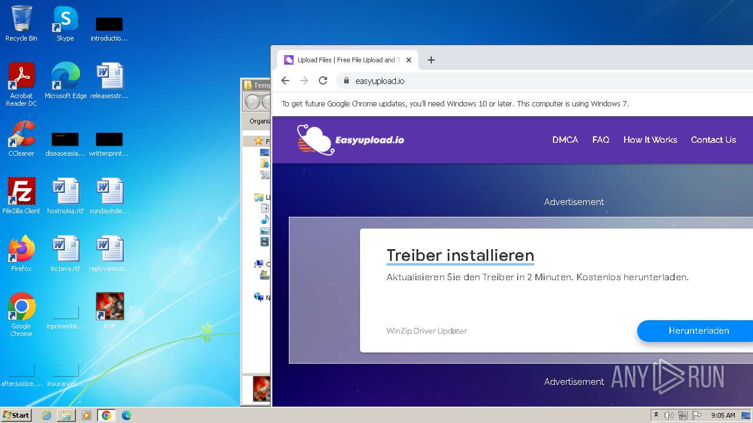Click WinZip Driver Updater ad text
Image resolution: width=753 pixels, height=423 pixels.
[427, 331]
